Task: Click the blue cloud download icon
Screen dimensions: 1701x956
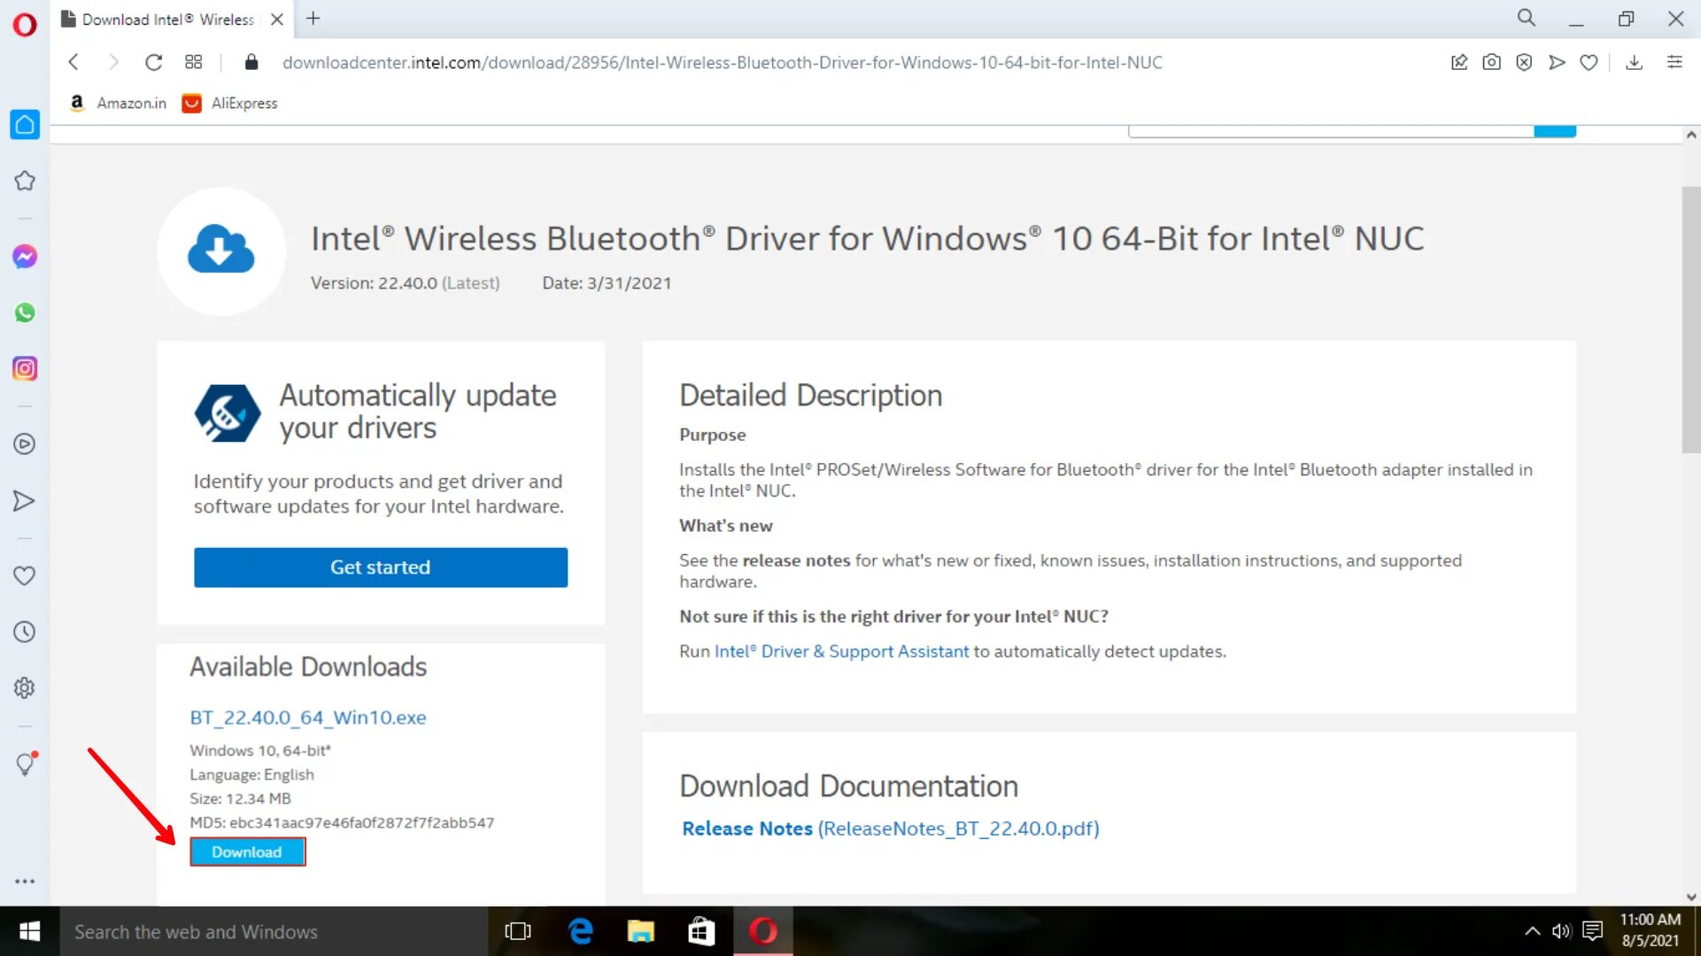Action: click(221, 251)
